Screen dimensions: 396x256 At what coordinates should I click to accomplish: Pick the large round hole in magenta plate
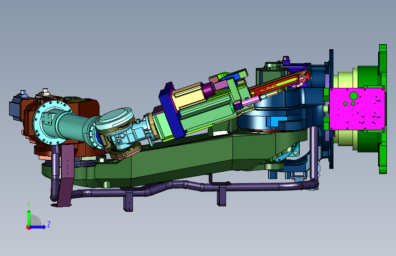354,96
